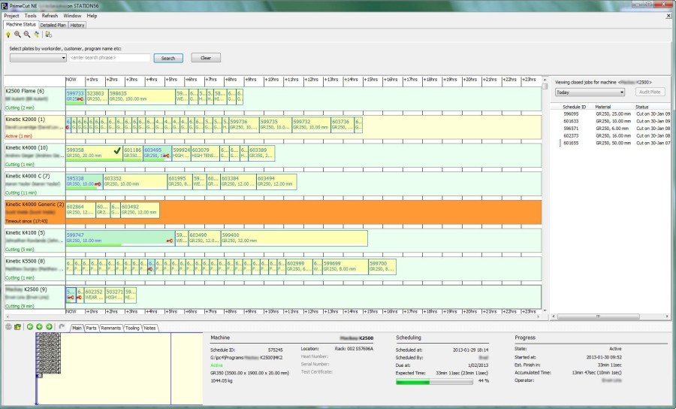Open the Parts tab in the detail panel
Screen dimensions: 676x409
tap(91, 328)
